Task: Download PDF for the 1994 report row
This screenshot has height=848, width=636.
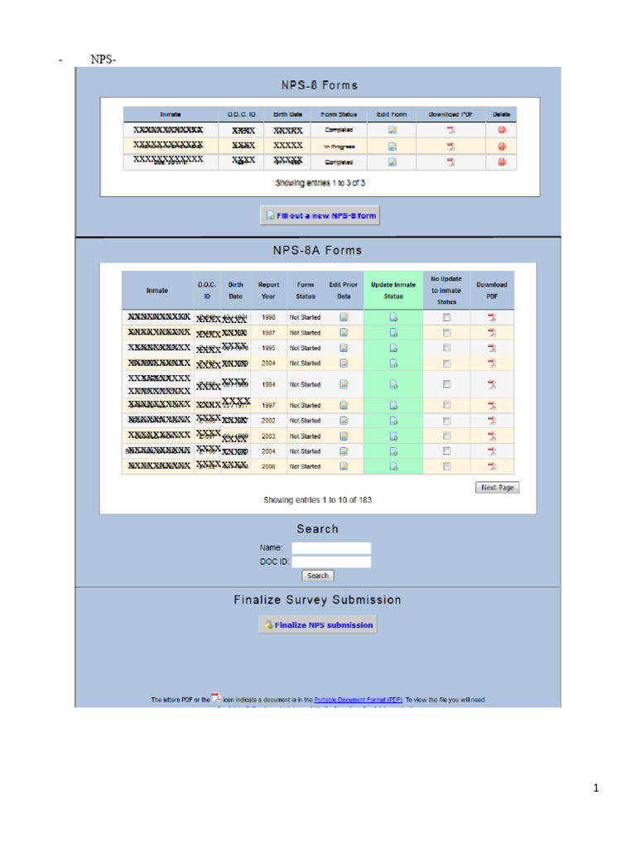Action: click(x=492, y=384)
